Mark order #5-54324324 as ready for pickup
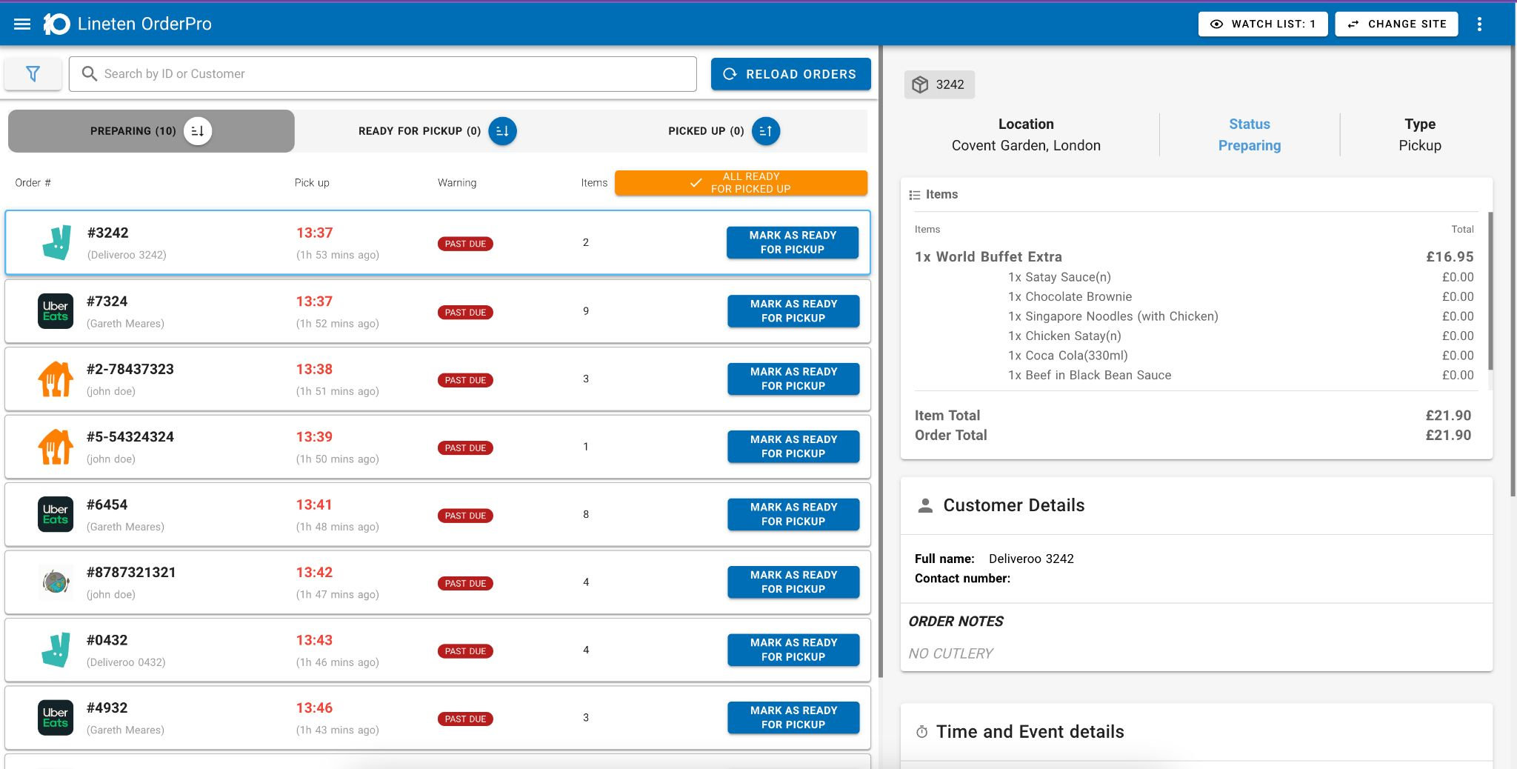Image resolution: width=1517 pixels, height=769 pixels. coord(793,447)
